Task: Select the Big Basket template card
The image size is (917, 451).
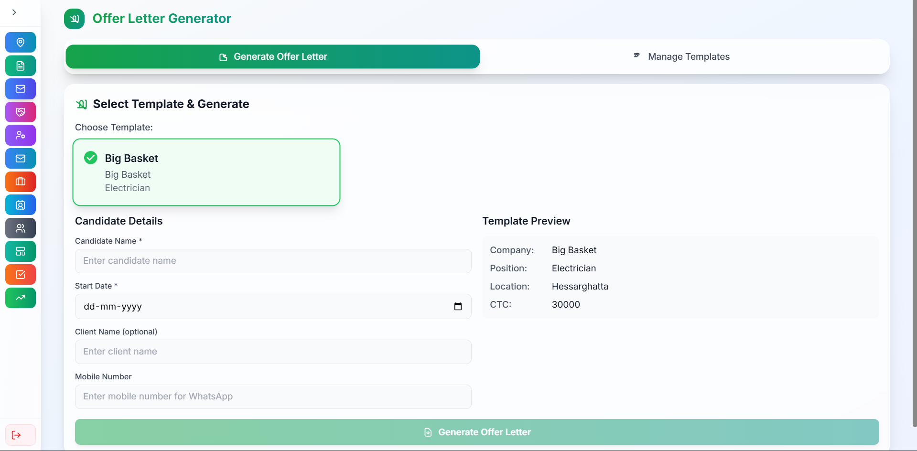Action: click(206, 172)
